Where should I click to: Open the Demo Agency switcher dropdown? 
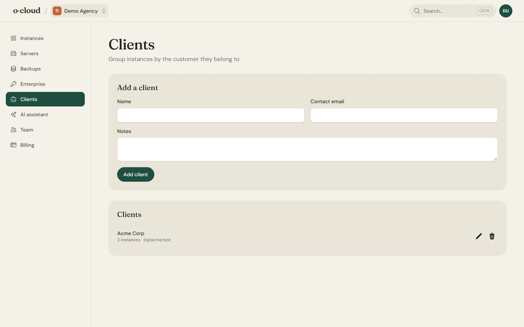click(79, 11)
